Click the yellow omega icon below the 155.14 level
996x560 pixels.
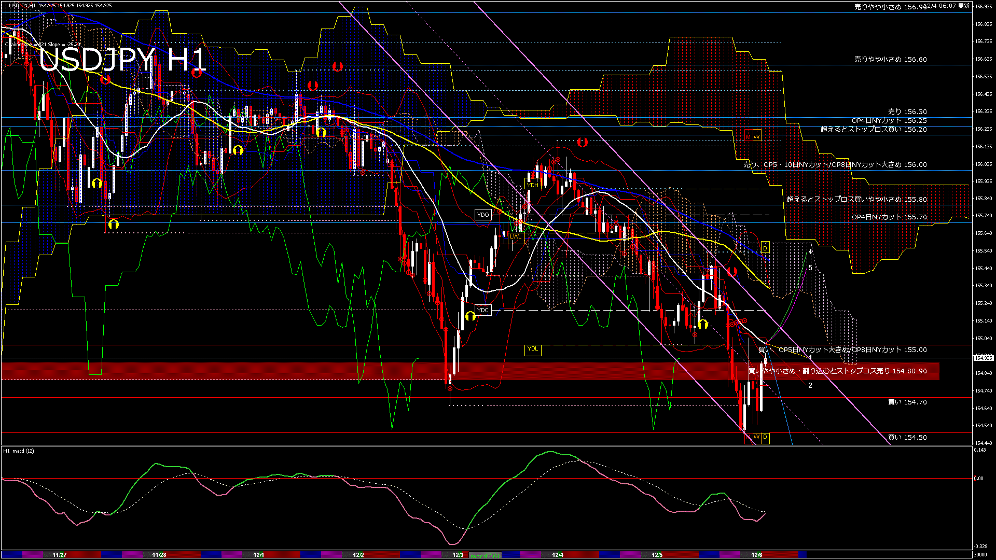702,325
